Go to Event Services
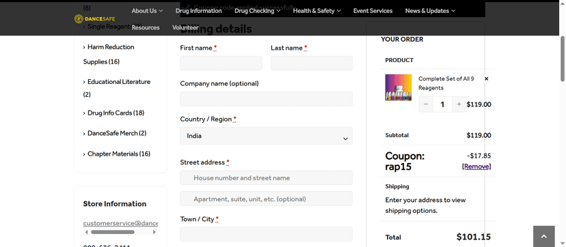Screen dimensions: 566x247 pos(373,11)
